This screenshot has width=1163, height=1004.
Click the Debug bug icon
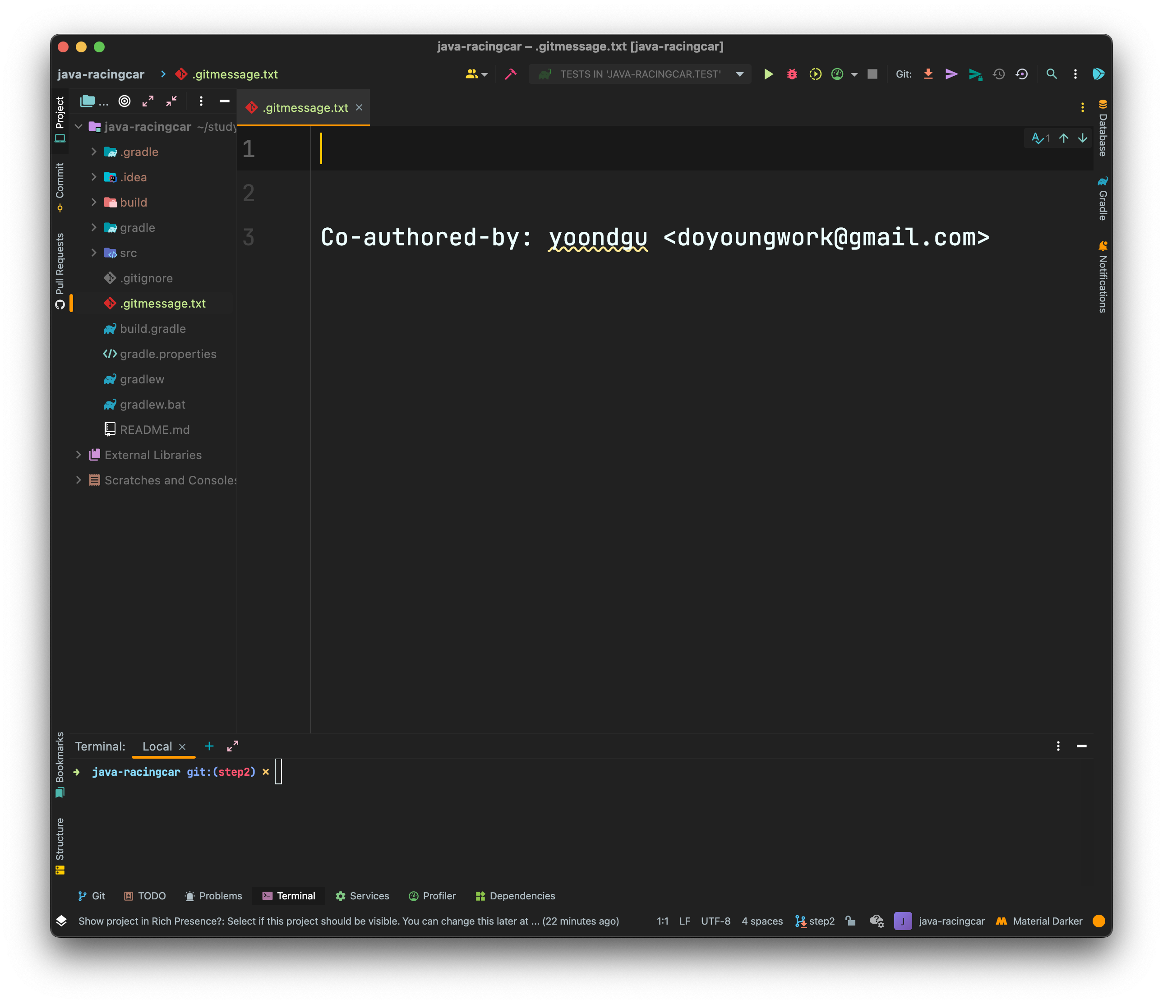pos(791,74)
